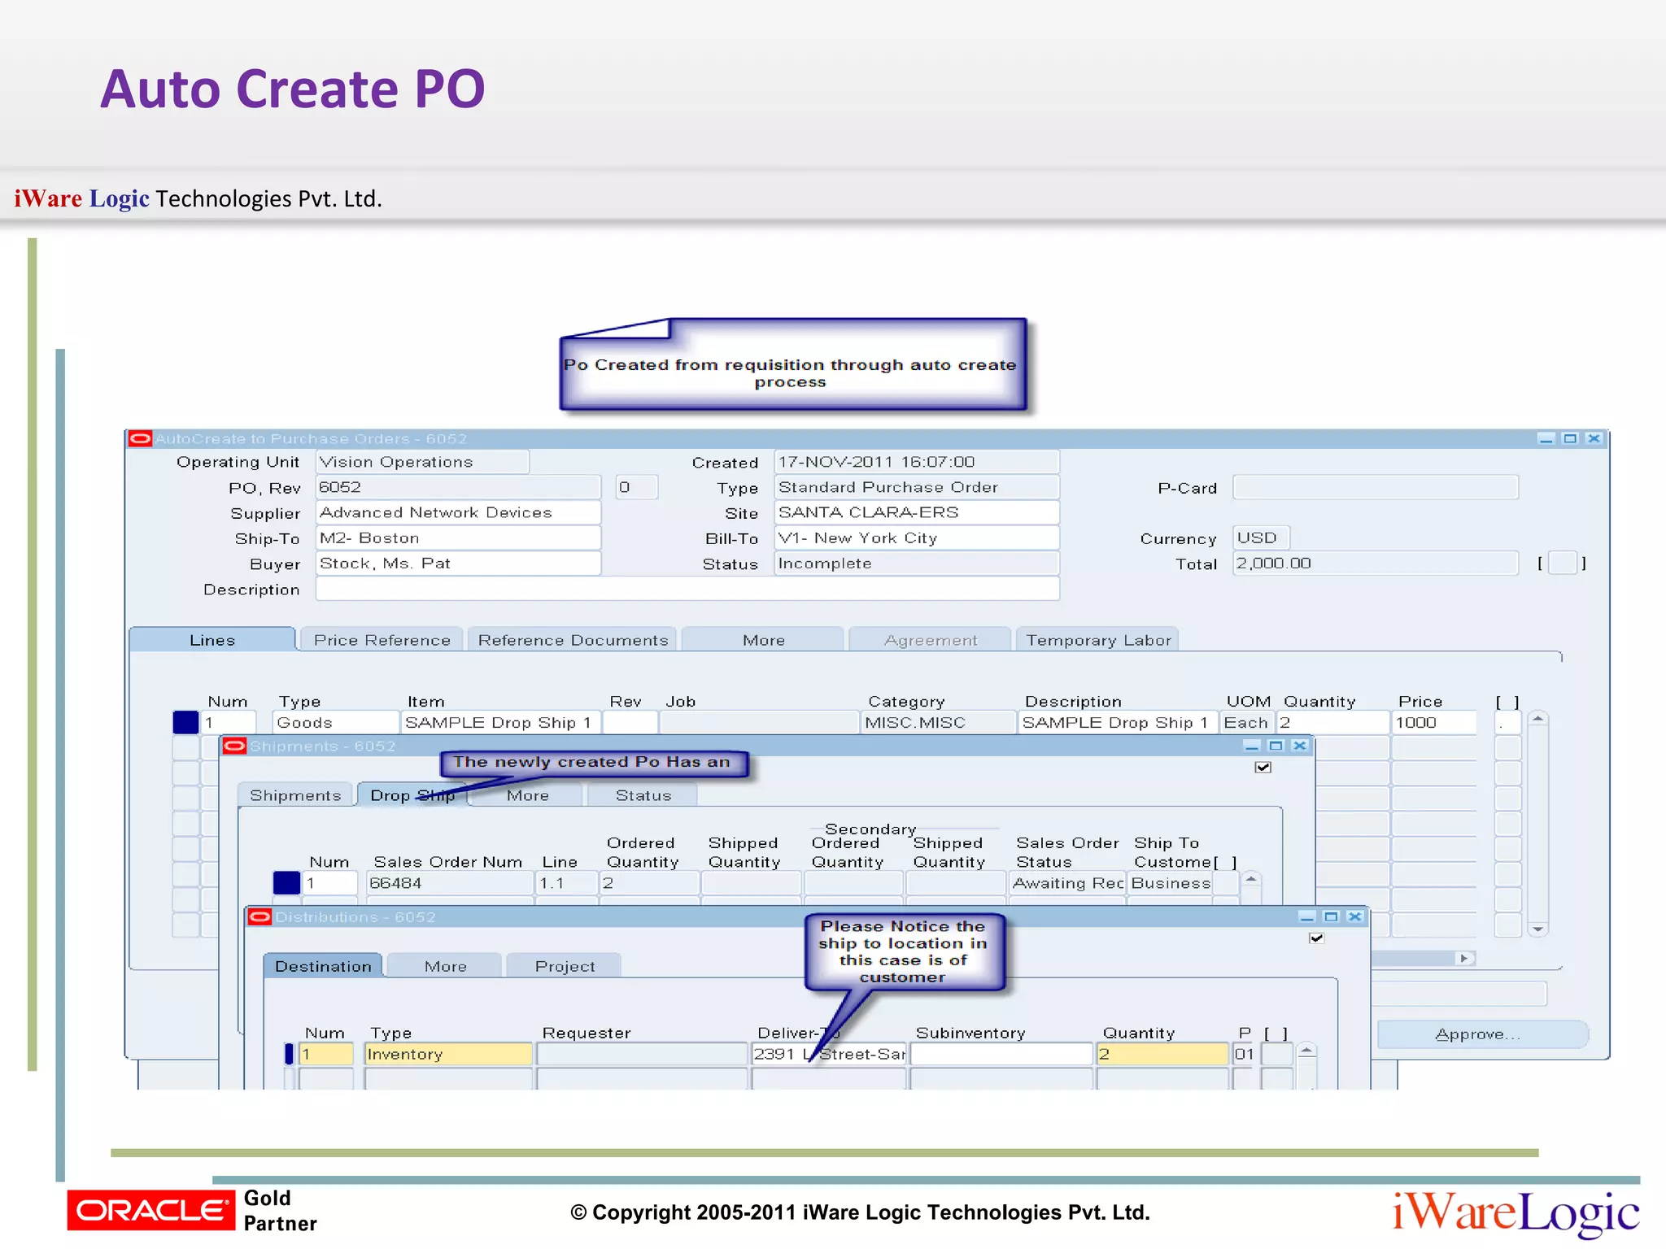Viewport: 1666px width, 1249px height.
Task: Minimize the AutoCreate to Purchase Orders window
Action: (x=1546, y=439)
